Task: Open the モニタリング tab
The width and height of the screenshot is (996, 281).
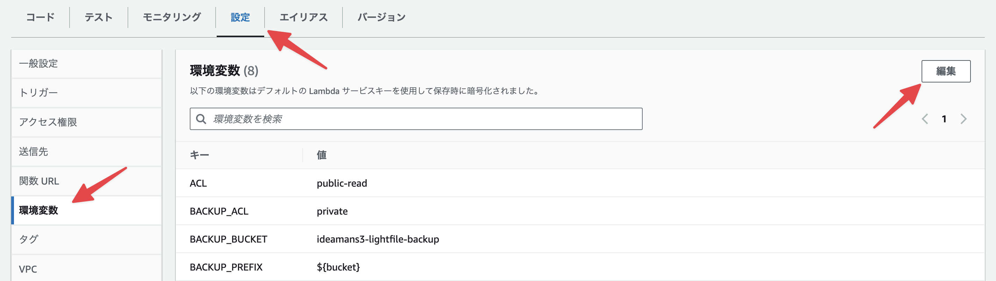Action: [172, 17]
